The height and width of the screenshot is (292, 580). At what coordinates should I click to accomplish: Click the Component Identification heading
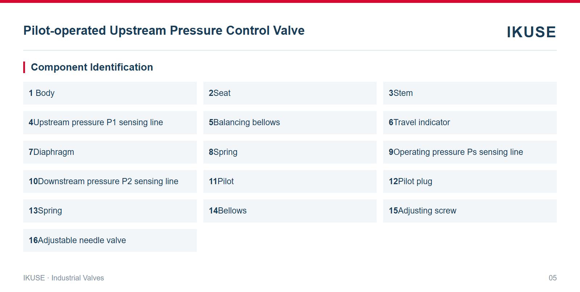point(92,67)
